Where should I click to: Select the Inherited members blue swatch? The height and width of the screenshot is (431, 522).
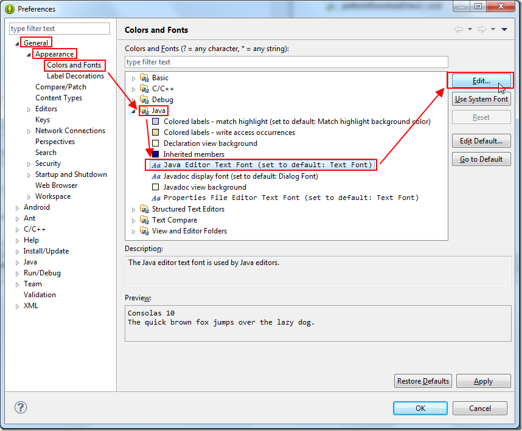pos(156,154)
